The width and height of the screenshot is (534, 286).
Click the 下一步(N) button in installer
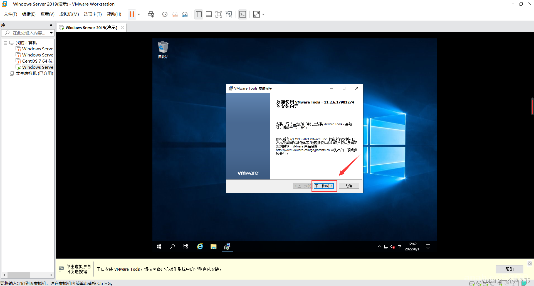click(324, 186)
